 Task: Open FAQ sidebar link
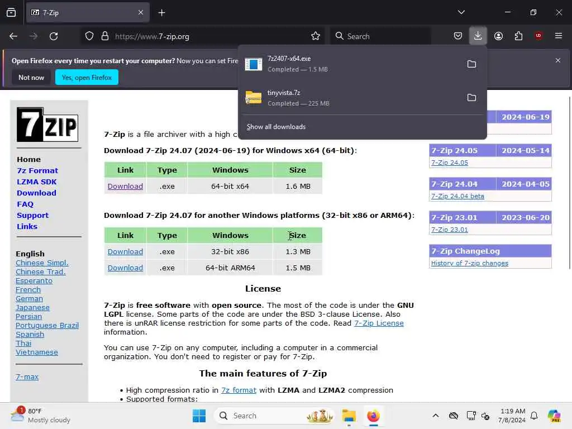(x=25, y=204)
